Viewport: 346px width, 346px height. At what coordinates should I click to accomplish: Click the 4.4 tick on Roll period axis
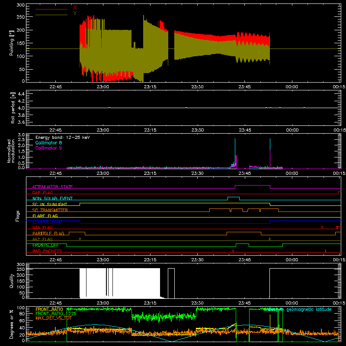coord(21,94)
